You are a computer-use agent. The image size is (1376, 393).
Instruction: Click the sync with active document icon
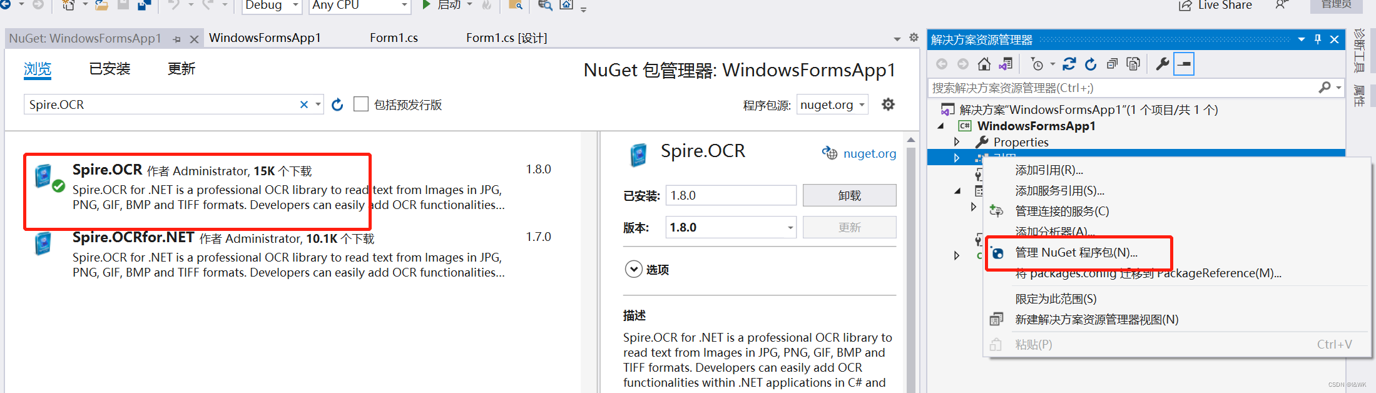point(1069,64)
